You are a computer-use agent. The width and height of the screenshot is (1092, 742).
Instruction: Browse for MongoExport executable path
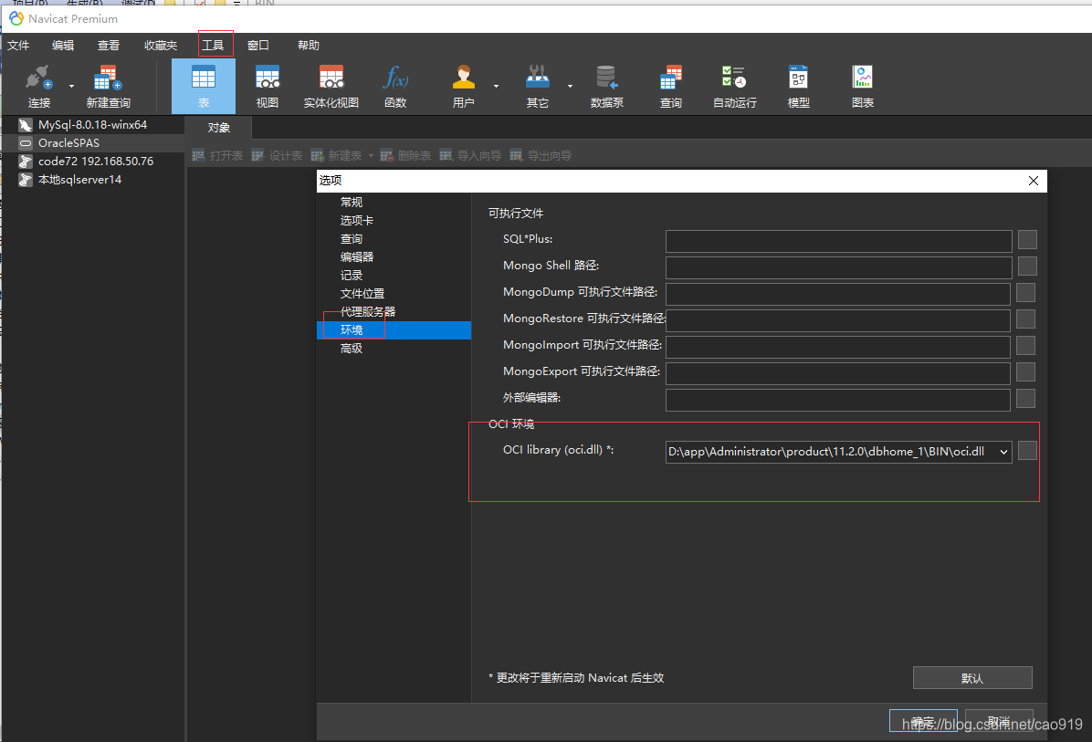[x=1025, y=371]
